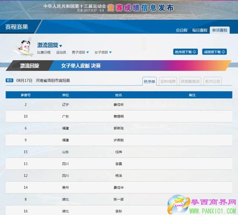Download the 秩序册 start list book

click(185, 52)
